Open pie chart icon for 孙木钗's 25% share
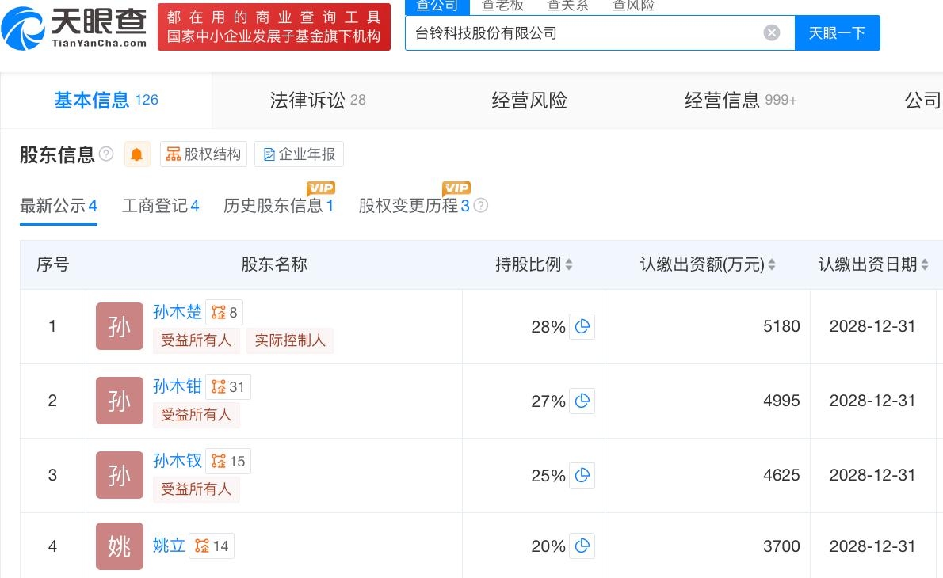 click(x=582, y=475)
